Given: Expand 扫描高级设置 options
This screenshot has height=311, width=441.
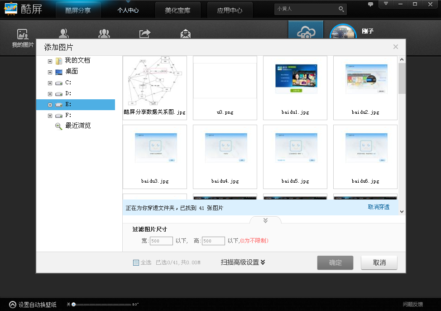Looking at the screenshot, I should (x=243, y=262).
